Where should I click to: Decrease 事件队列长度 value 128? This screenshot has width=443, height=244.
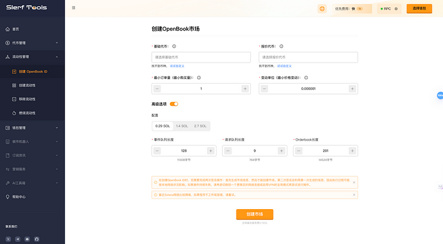[x=157, y=151]
